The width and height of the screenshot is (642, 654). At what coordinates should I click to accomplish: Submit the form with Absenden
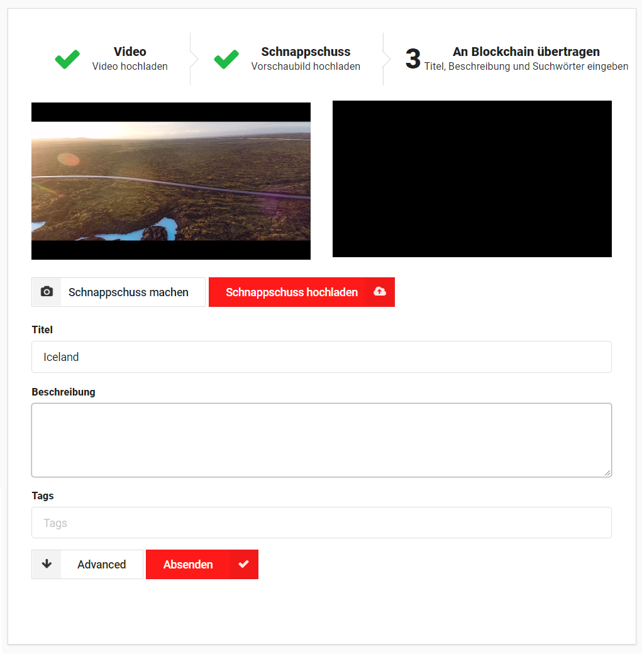[202, 564]
